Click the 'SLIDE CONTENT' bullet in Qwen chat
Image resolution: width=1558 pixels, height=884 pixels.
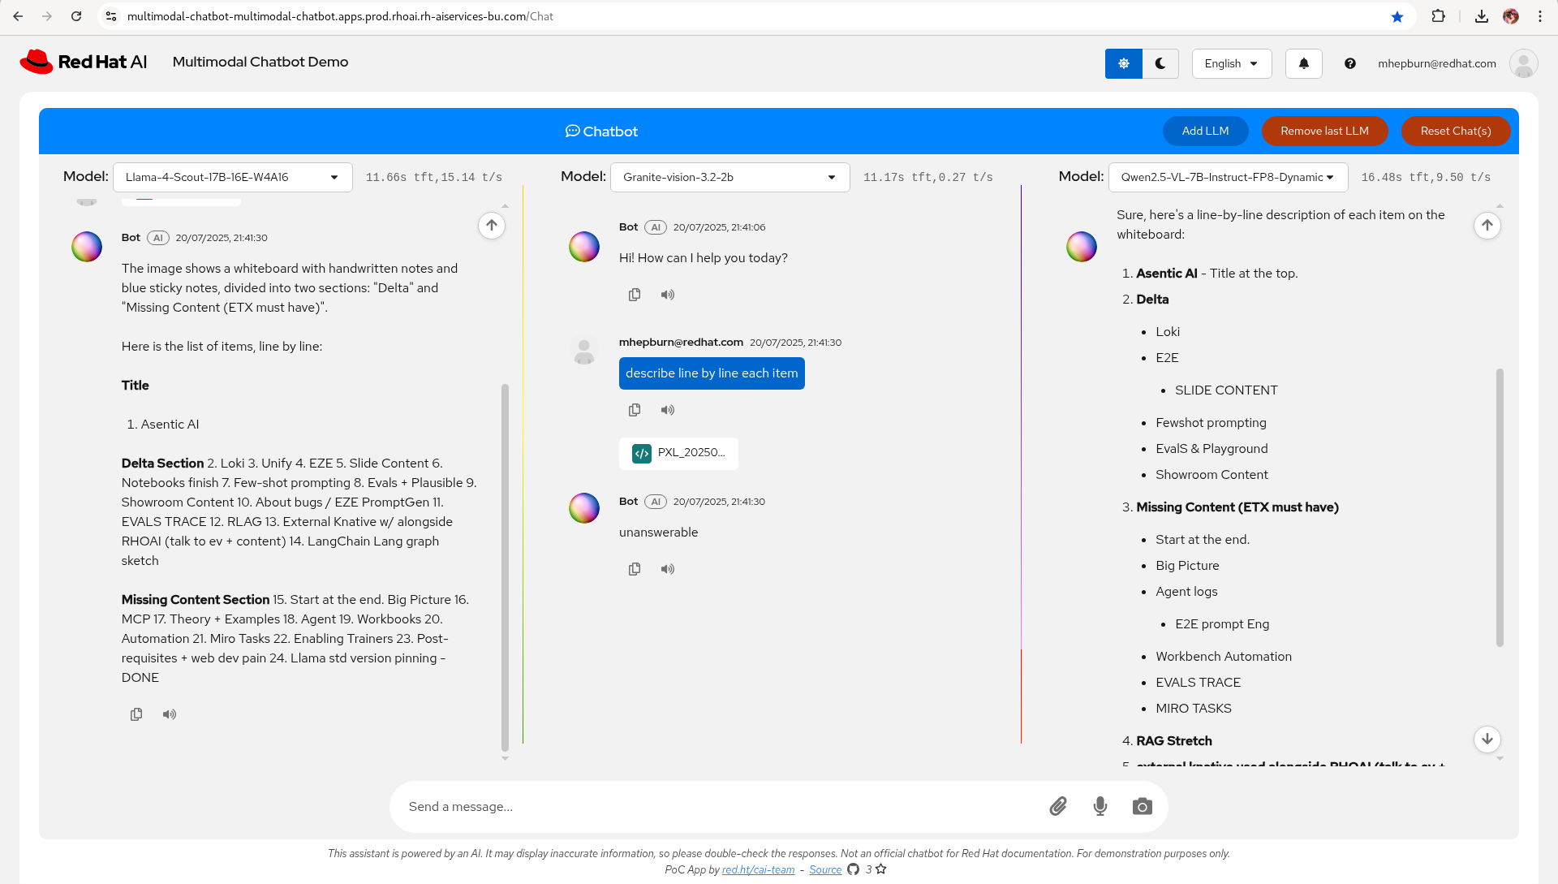coord(1226,390)
